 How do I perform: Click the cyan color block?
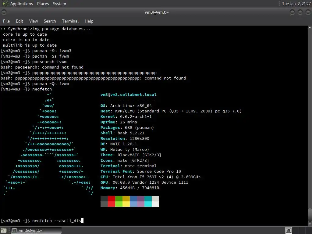148,204
